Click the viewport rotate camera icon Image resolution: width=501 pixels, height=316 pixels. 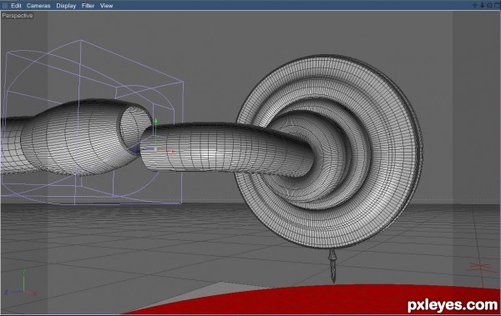(x=489, y=5)
